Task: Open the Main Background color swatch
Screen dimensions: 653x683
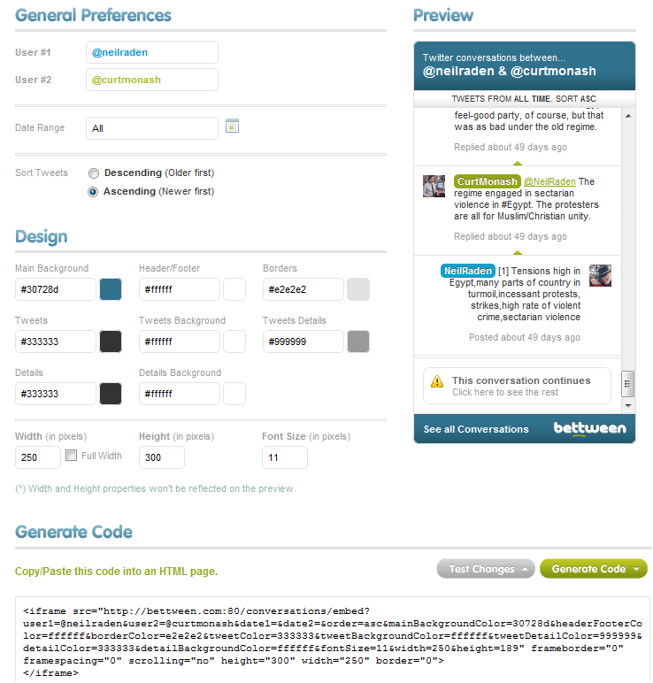Action: (x=111, y=289)
